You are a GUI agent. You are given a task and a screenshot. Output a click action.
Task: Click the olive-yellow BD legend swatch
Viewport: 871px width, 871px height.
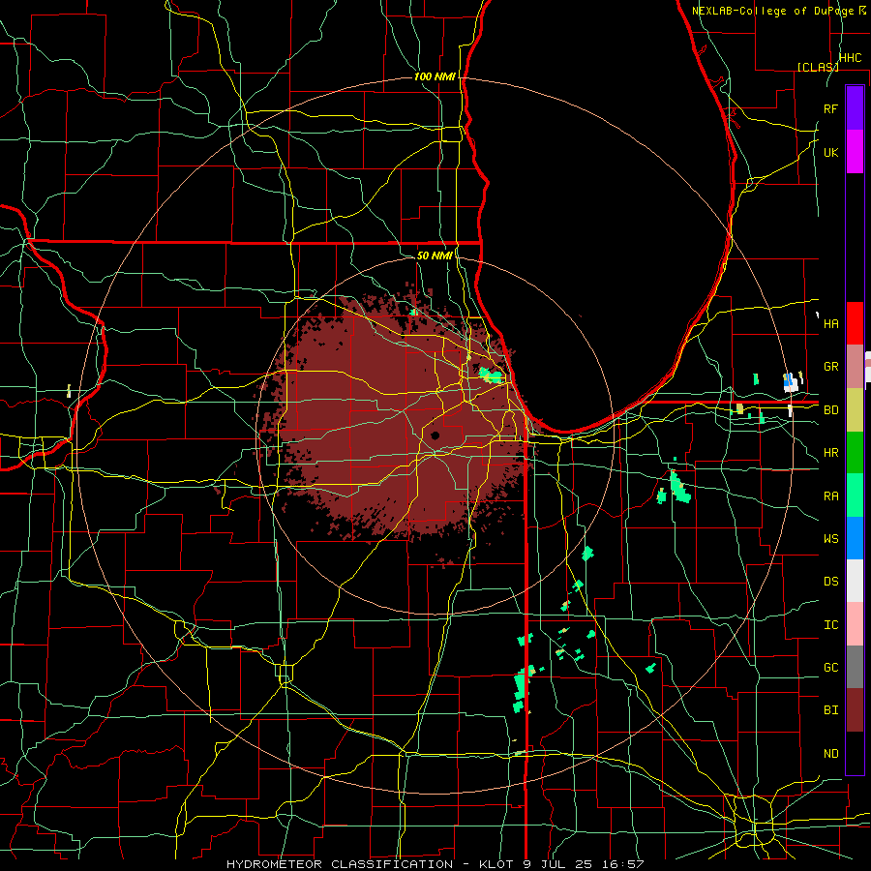855,410
